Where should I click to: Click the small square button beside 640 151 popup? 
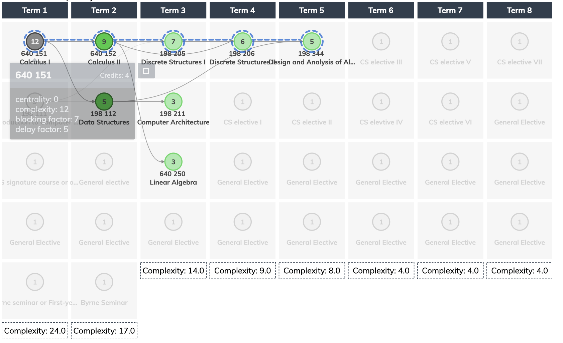146,71
